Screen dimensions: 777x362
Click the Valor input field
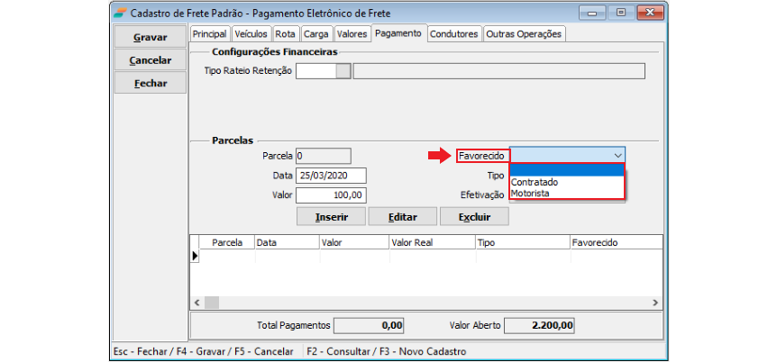(331, 195)
